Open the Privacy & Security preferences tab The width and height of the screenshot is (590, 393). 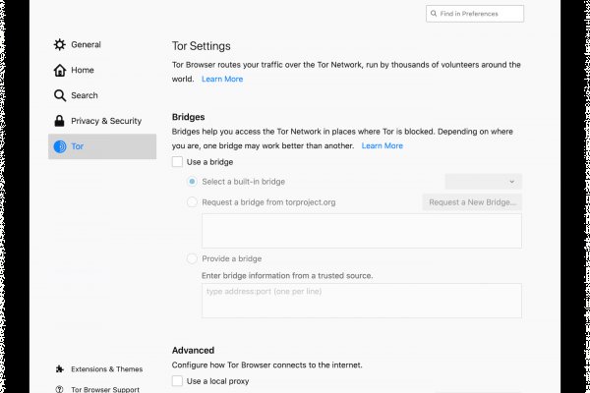tap(105, 121)
